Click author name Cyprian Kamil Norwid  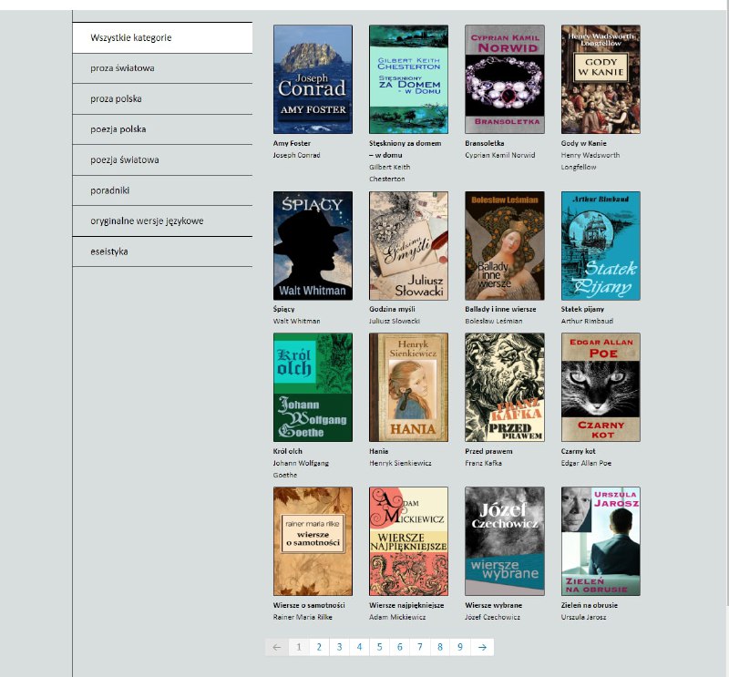click(x=499, y=155)
